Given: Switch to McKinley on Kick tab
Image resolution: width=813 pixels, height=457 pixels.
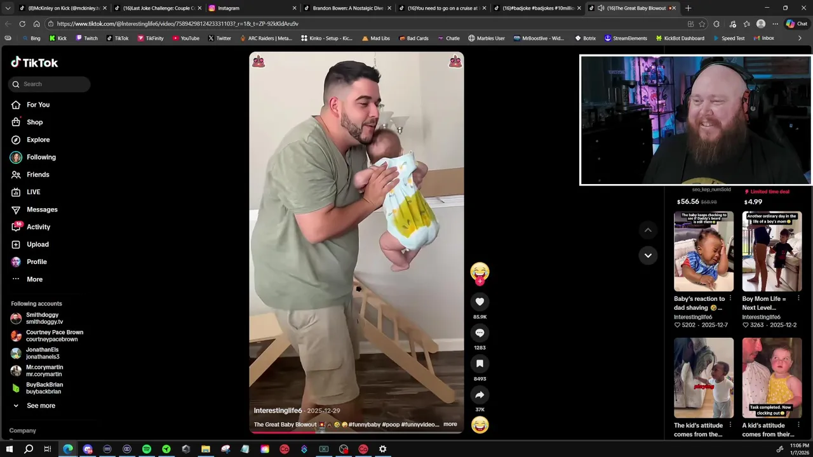Looking at the screenshot, I should pos(63,8).
